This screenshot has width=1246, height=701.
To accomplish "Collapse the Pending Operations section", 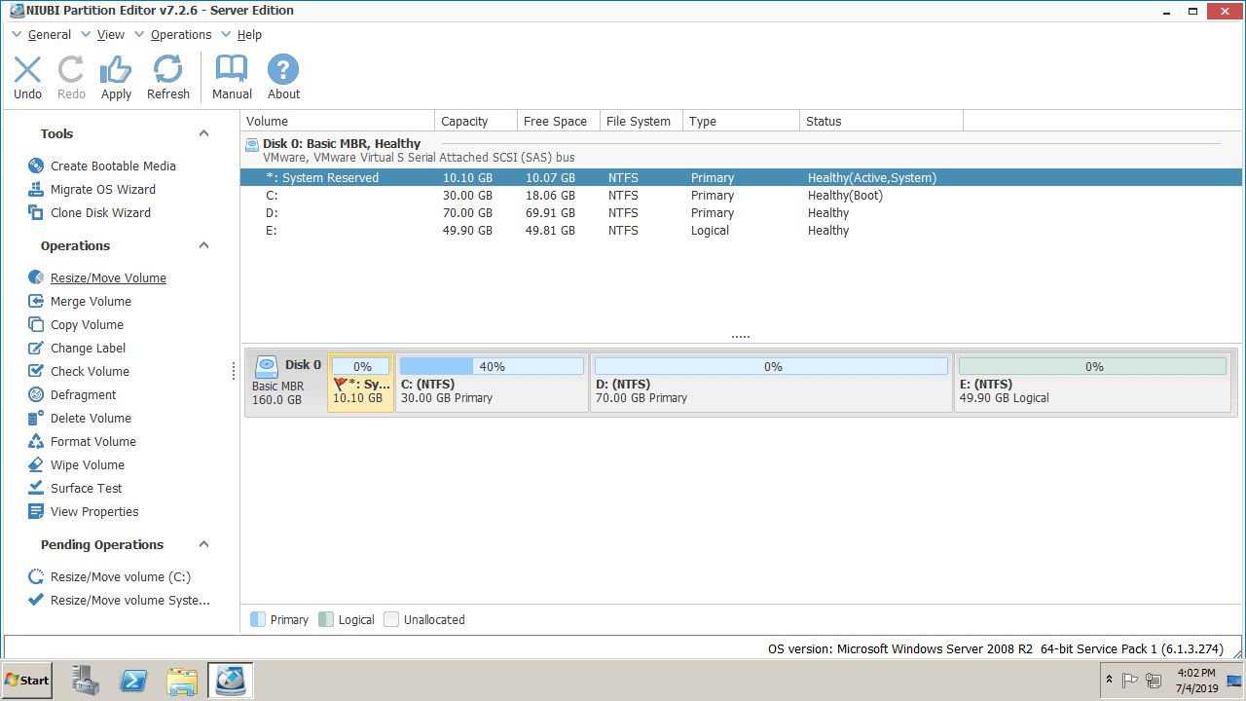I will (x=203, y=544).
